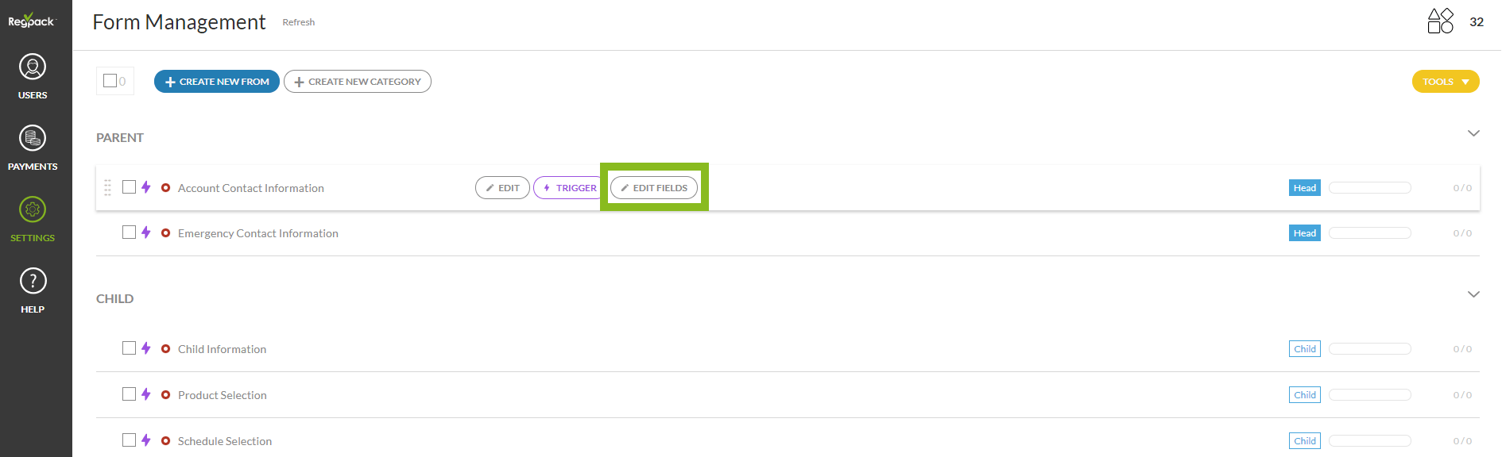Open the Tools dropdown

1445,82
